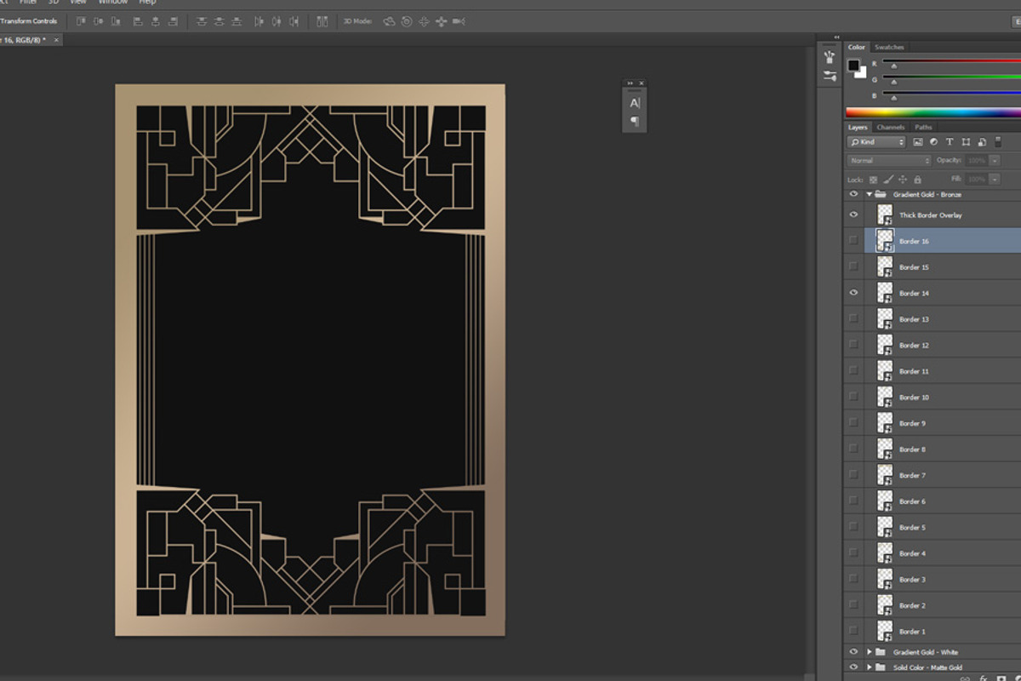
Task: Select the 3D Slide mode icon
Action: 441,21
